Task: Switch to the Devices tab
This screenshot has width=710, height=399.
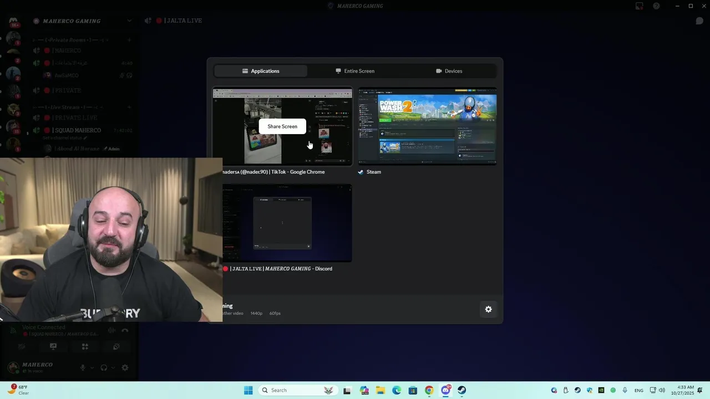Action: 449,71
